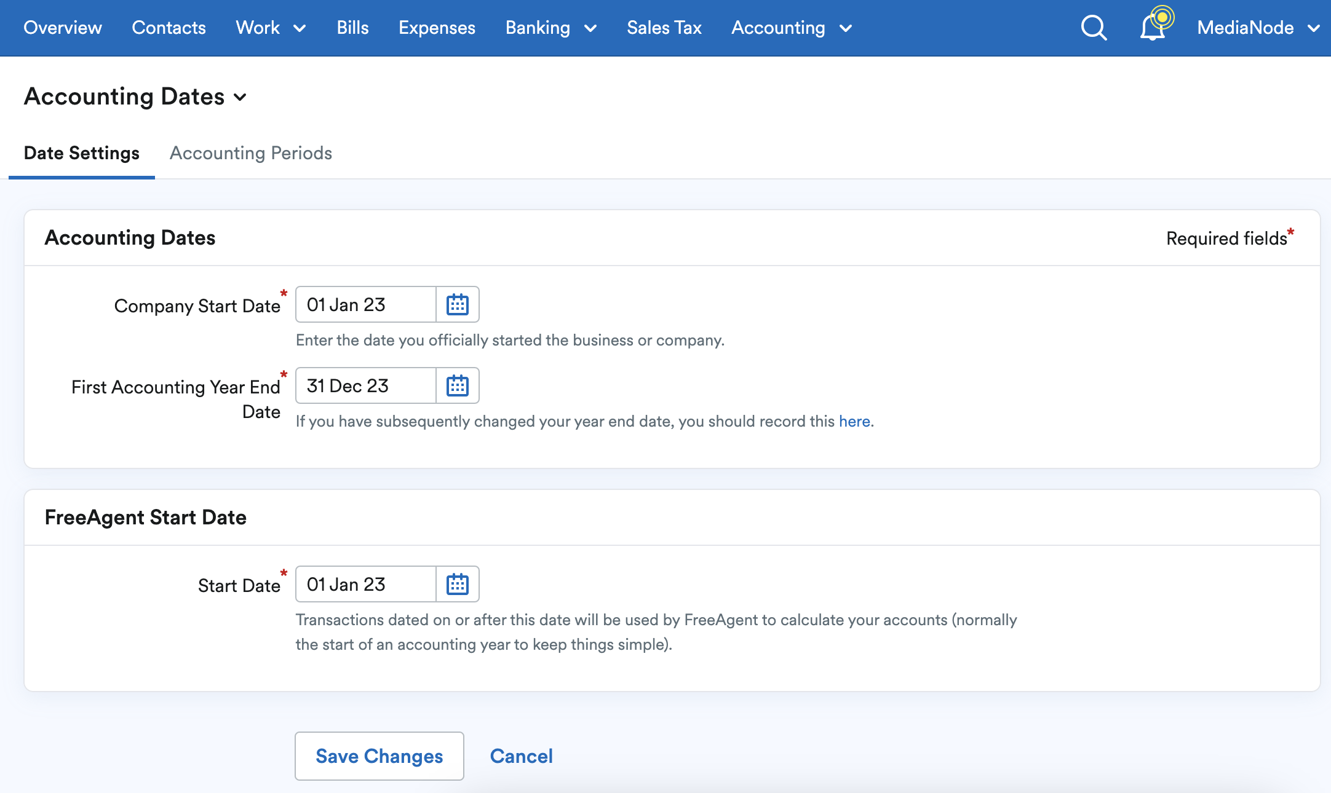Edit the Company Start Date field
1331x793 pixels.
(x=366, y=304)
